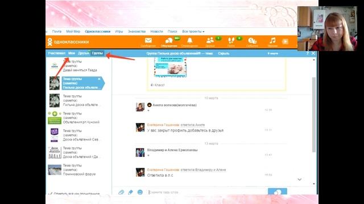
Task: Open the group topic title in header
Action: pos(180,53)
